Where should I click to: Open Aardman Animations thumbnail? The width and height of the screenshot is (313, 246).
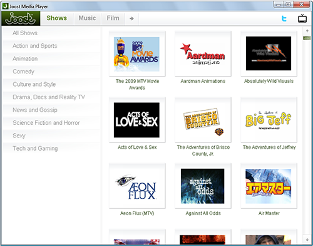[x=203, y=54]
